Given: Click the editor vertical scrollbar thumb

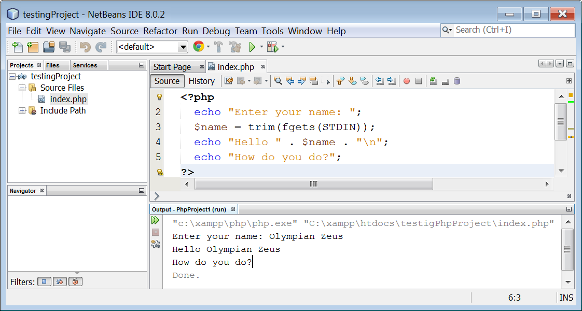Looking at the screenshot, I should [561, 121].
